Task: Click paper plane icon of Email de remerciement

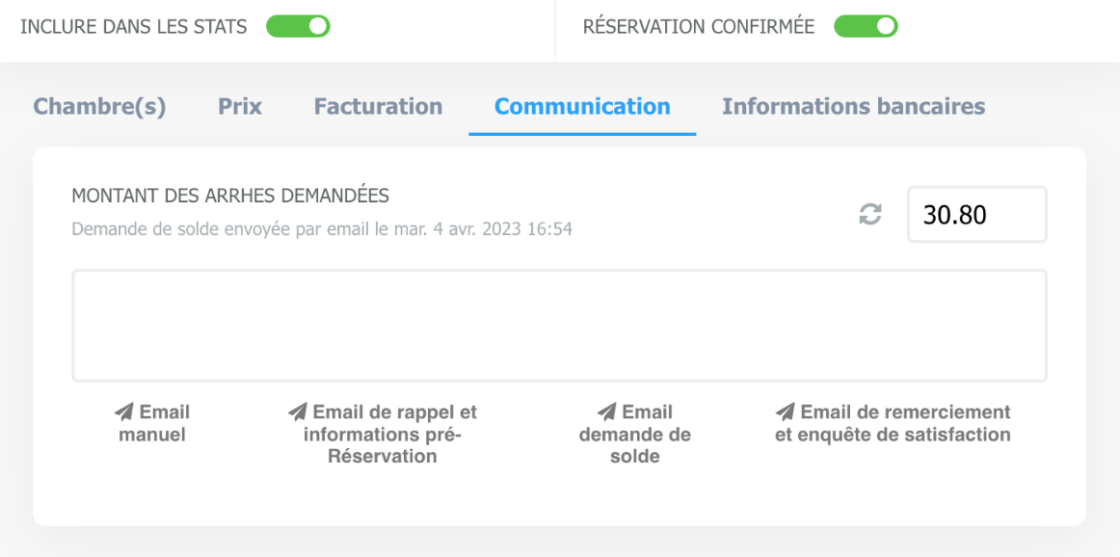Action: coord(785,412)
